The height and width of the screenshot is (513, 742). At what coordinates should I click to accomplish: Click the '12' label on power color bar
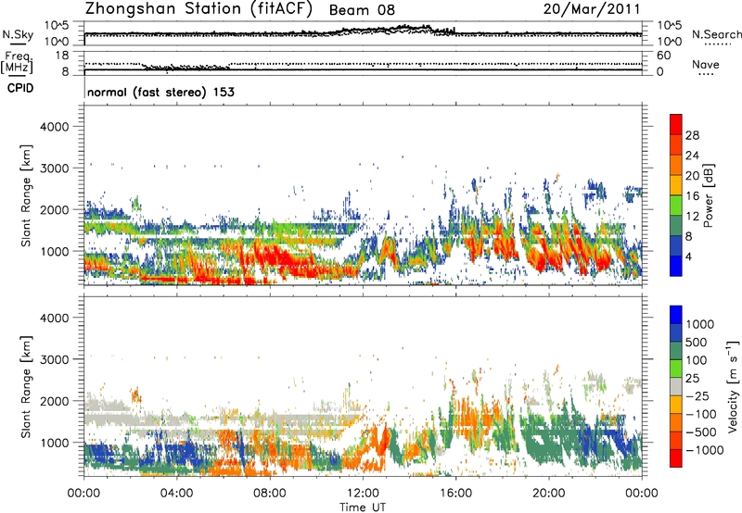692,216
